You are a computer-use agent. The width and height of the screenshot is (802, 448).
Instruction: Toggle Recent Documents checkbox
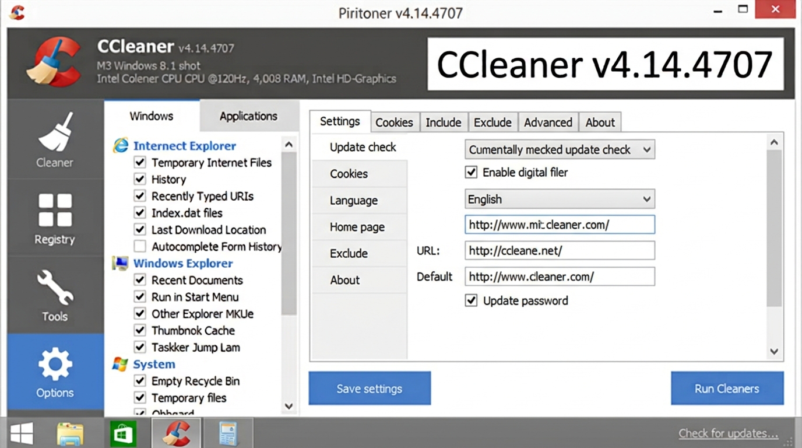pyautogui.click(x=140, y=280)
